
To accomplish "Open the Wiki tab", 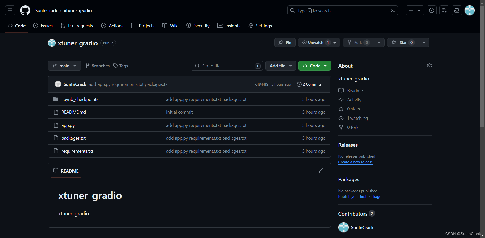I will (x=170, y=26).
